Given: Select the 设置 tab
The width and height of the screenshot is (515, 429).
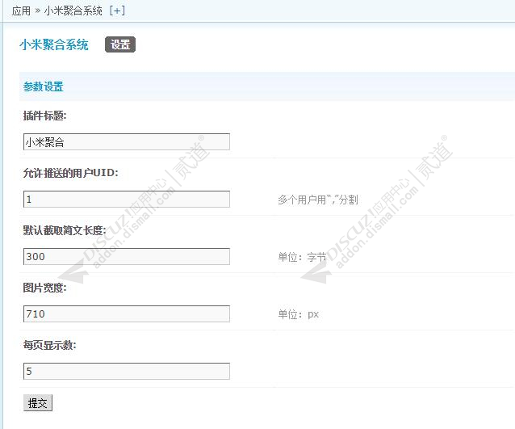Looking at the screenshot, I should pos(120,44).
